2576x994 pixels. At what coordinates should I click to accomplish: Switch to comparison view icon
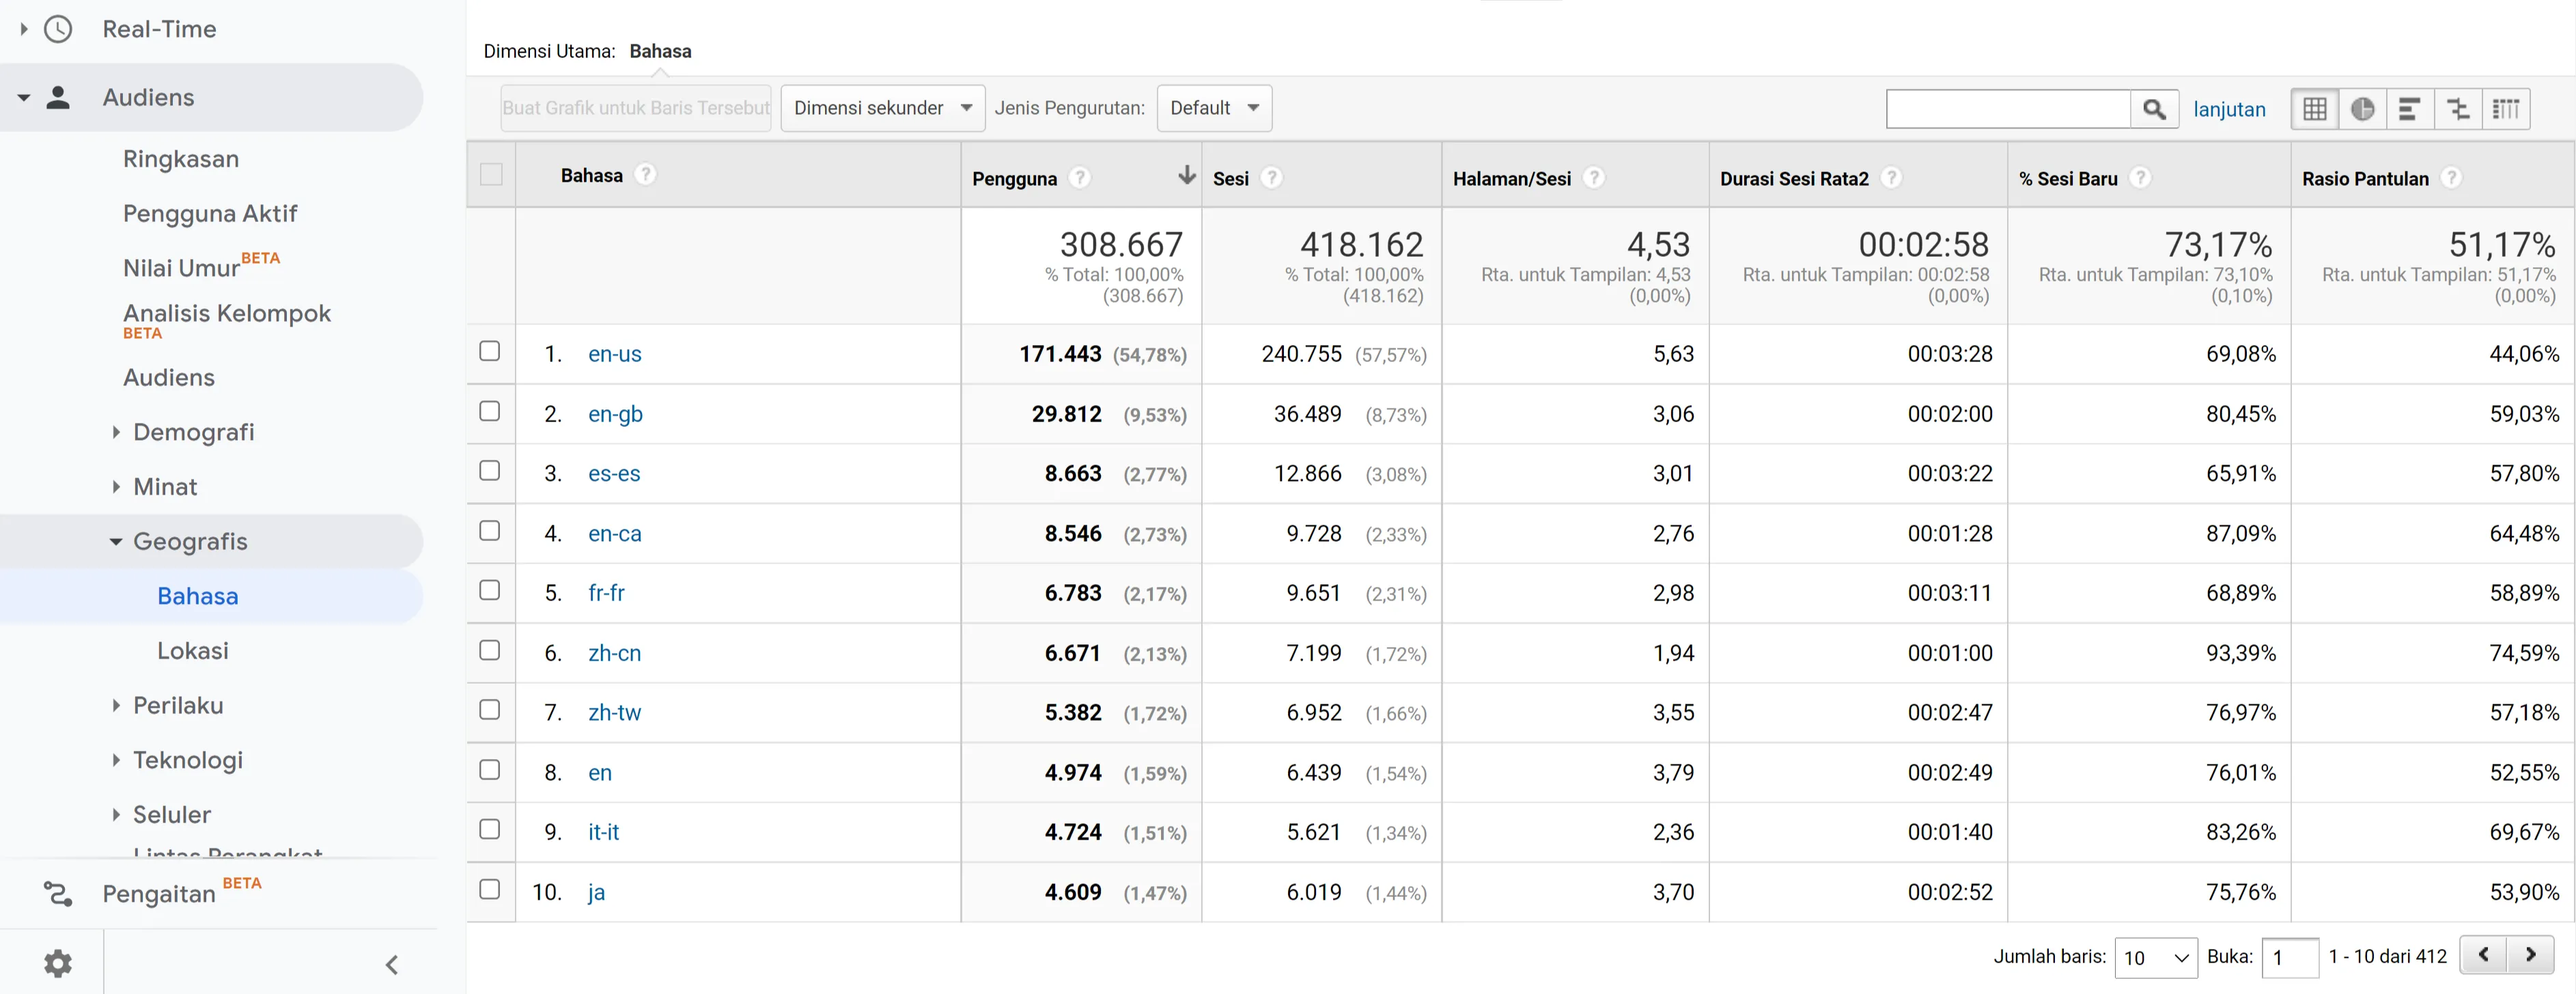(x=2458, y=109)
